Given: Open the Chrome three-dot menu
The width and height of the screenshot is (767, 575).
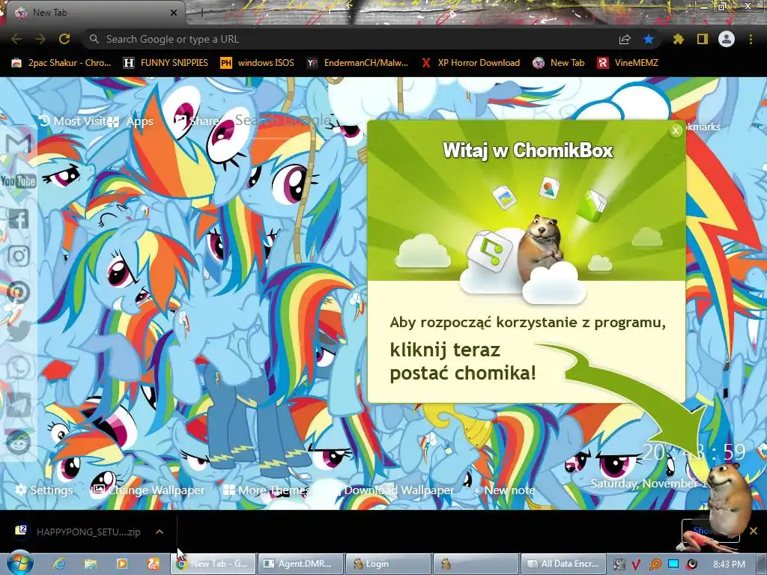Looking at the screenshot, I should (x=751, y=39).
